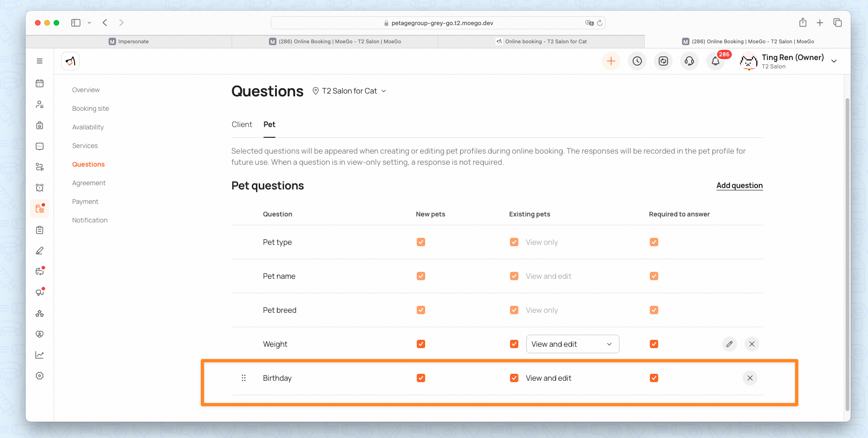Image resolution: width=868 pixels, height=438 pixels.
Task: Toggle Required to answer for Birthday
Action: (x=654, y=378)
